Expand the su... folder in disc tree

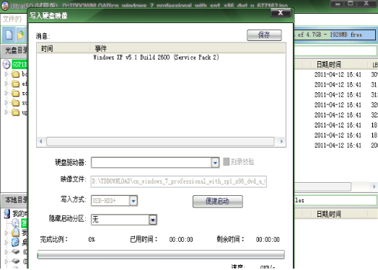coord(6,103)
